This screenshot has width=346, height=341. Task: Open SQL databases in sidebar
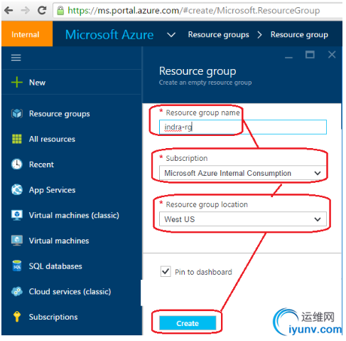coord(55,266)
